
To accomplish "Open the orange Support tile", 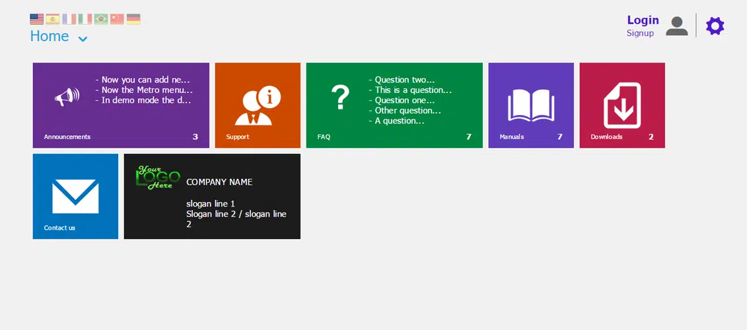I will point(258,106).
